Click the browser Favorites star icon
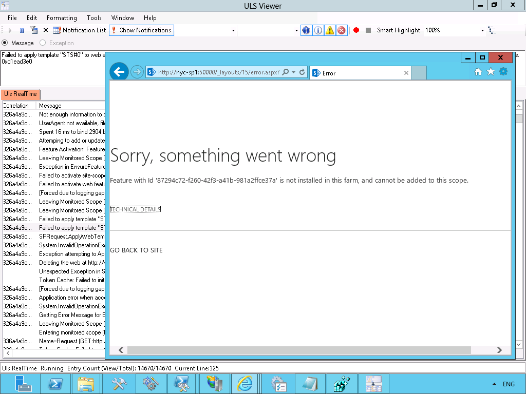Viewport: 526px width, 394px height. tap(491, 72)
